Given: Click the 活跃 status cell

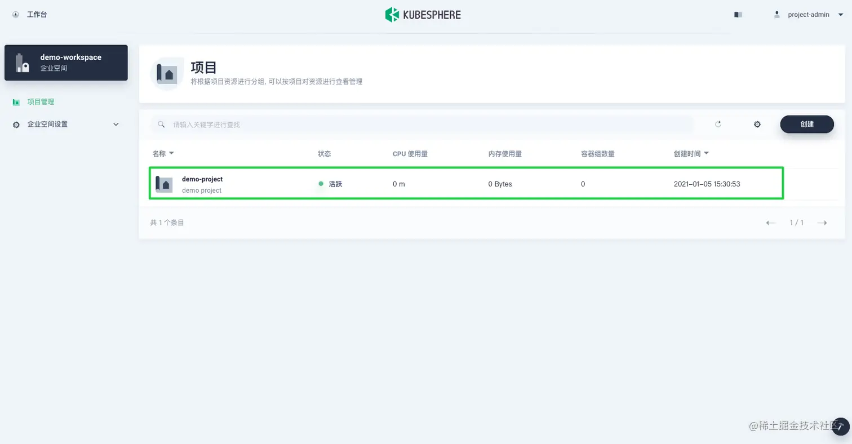Looking at the screenshot, I should pyautogui.click(x=330, y=184).
